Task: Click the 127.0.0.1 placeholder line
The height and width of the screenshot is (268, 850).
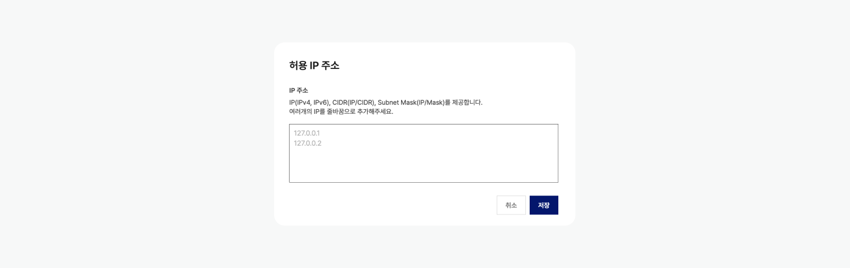Action: click(307, 133)
